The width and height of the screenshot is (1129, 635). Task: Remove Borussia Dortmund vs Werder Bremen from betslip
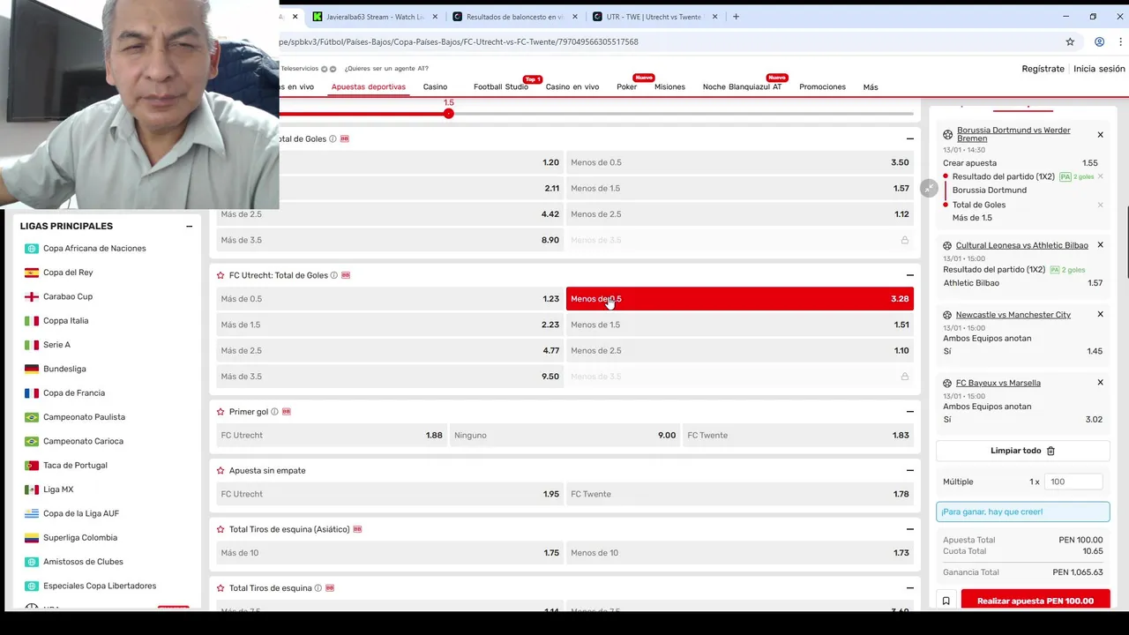point(1100,135)
